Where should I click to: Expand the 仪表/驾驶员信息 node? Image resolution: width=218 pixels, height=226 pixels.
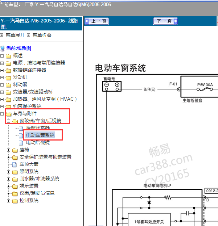pos(8,193)
